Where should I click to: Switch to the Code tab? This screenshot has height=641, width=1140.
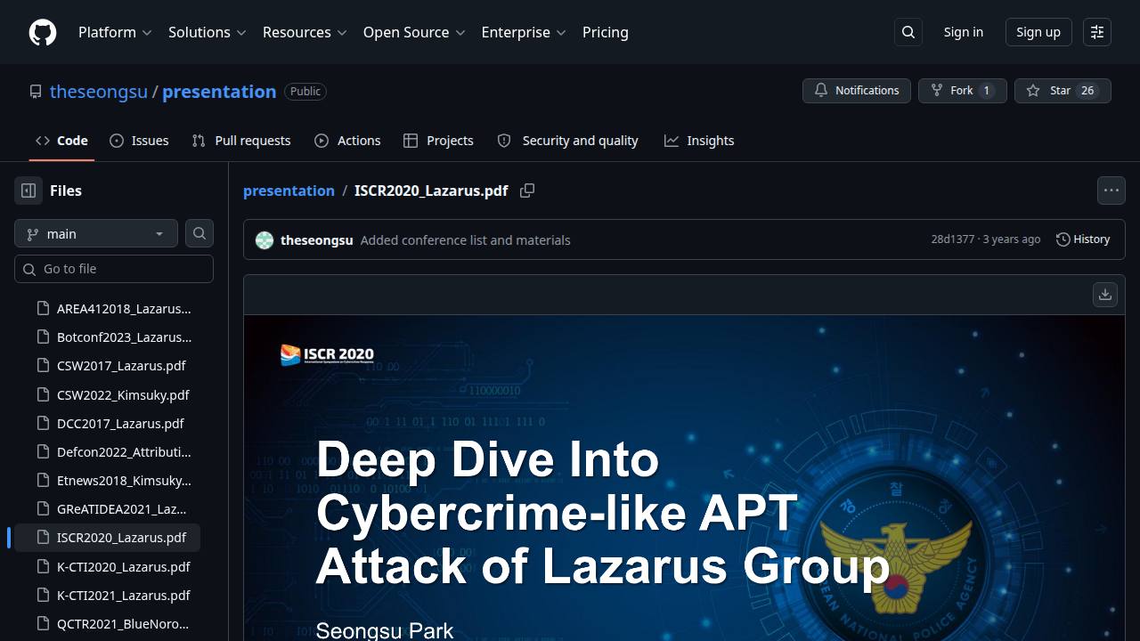tap(61, 141)
